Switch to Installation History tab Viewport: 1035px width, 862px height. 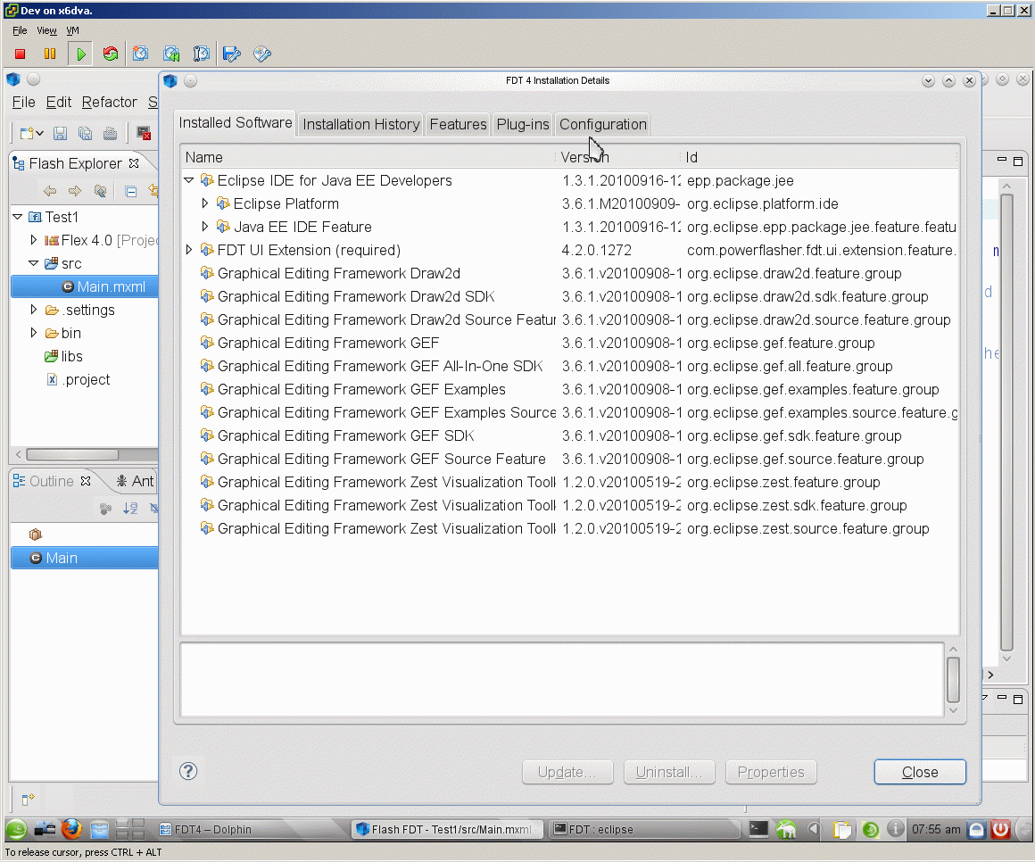coord(361,124)
